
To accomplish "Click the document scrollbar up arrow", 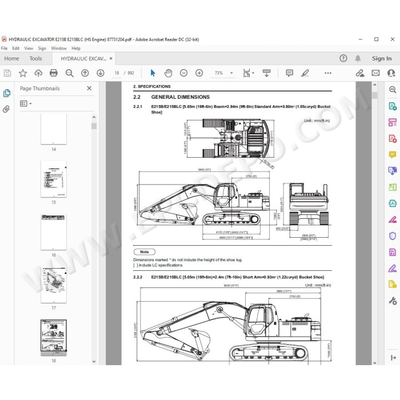I will tap(374, 85).
